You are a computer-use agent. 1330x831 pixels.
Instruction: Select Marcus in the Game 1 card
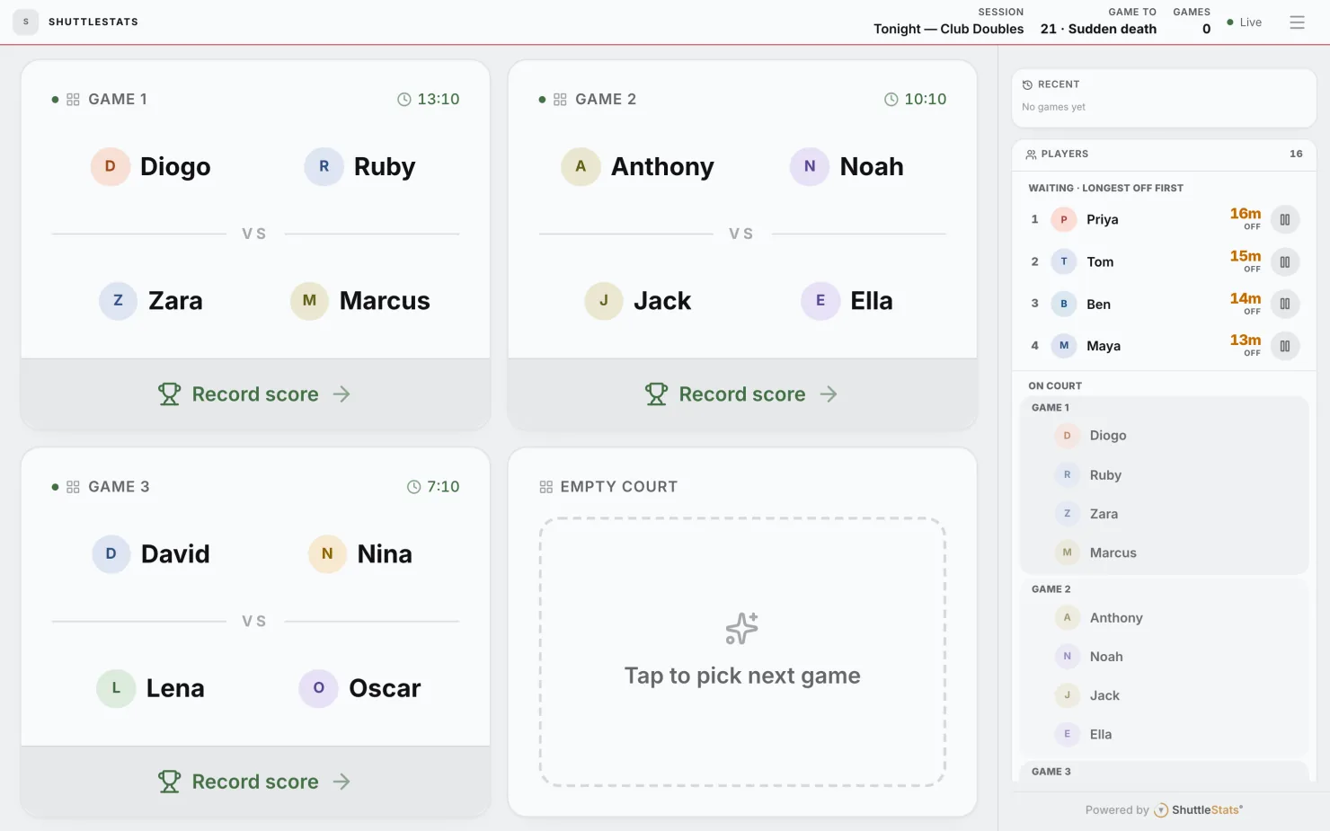point(360,301)
